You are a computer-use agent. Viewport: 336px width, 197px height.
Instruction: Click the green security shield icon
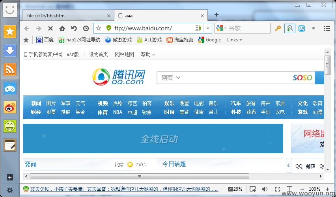pyautogui.click(x=109, y=28)
